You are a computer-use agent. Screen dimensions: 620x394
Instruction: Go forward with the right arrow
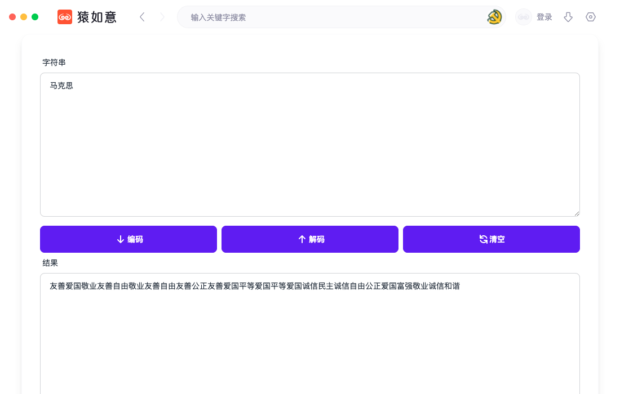pos(162,17)
